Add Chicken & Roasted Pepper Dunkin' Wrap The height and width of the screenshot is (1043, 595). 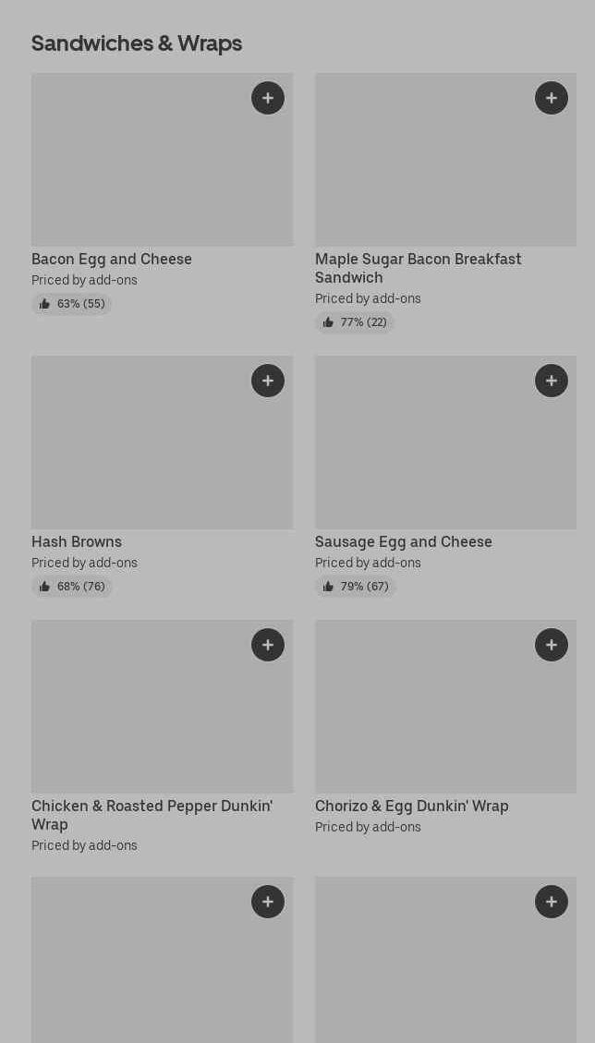268,645
